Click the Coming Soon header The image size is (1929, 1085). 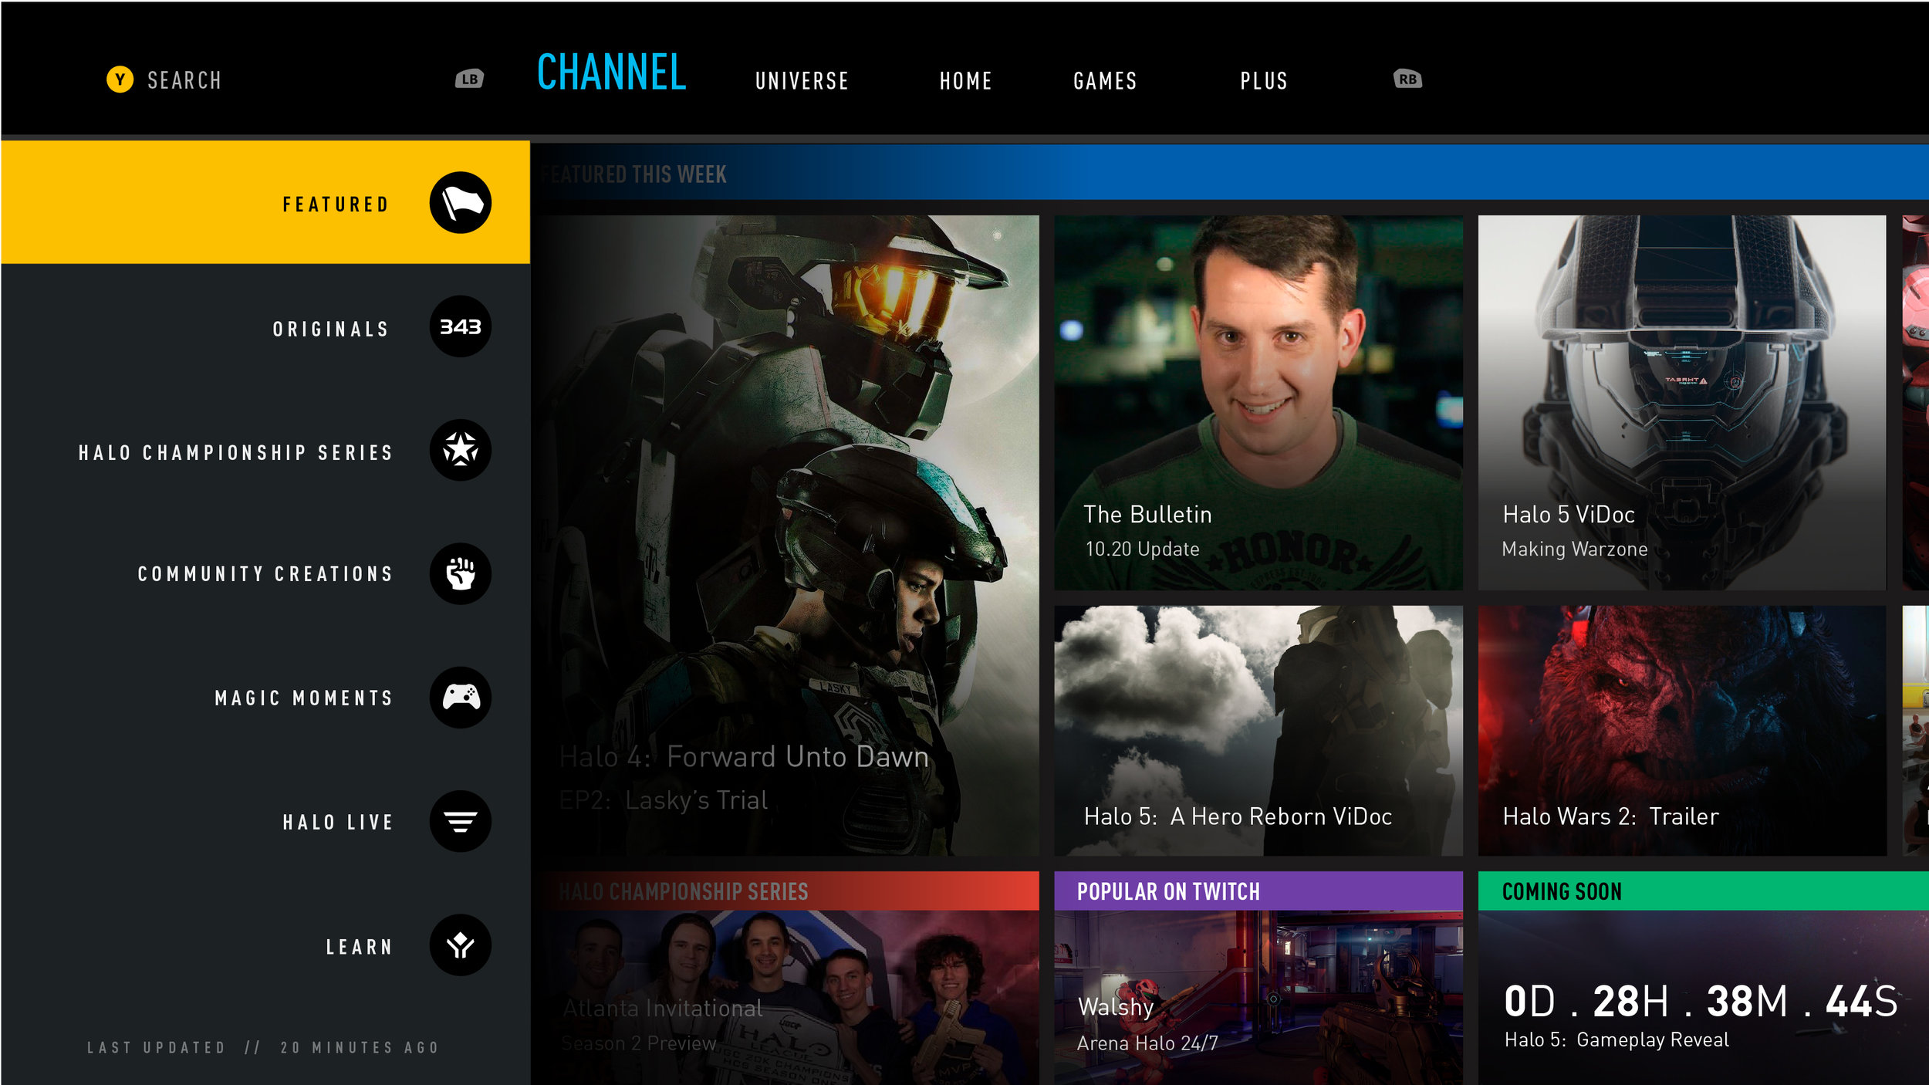point(1704,891)
